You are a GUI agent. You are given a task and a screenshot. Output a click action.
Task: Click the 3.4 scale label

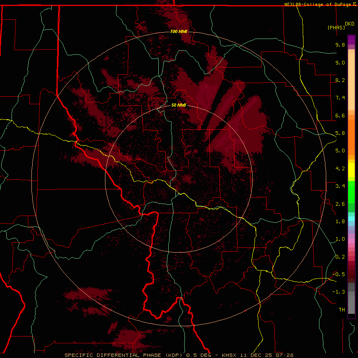point(340,186)
